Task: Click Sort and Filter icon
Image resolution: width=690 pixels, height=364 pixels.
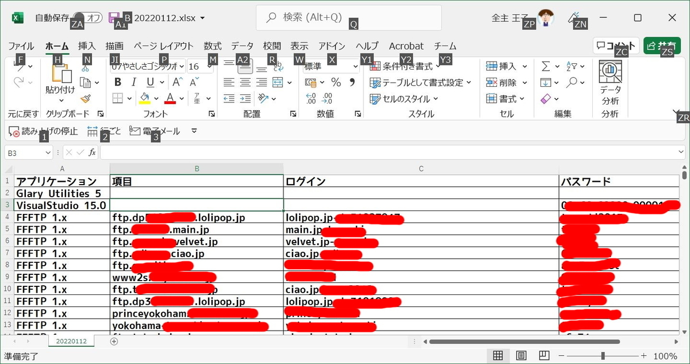Action: click(572, 66)
